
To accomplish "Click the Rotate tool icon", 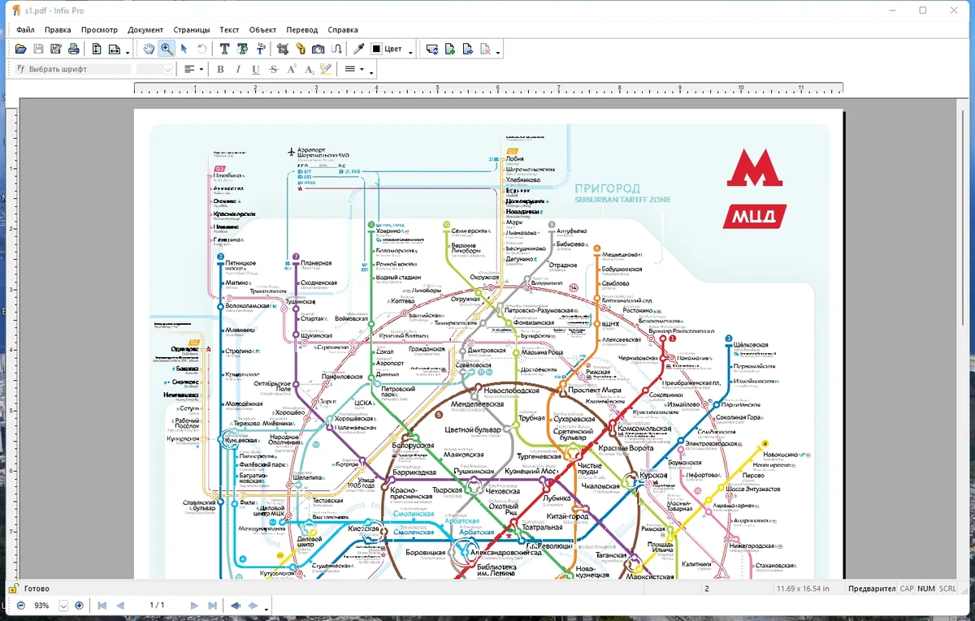I will 202,50.
